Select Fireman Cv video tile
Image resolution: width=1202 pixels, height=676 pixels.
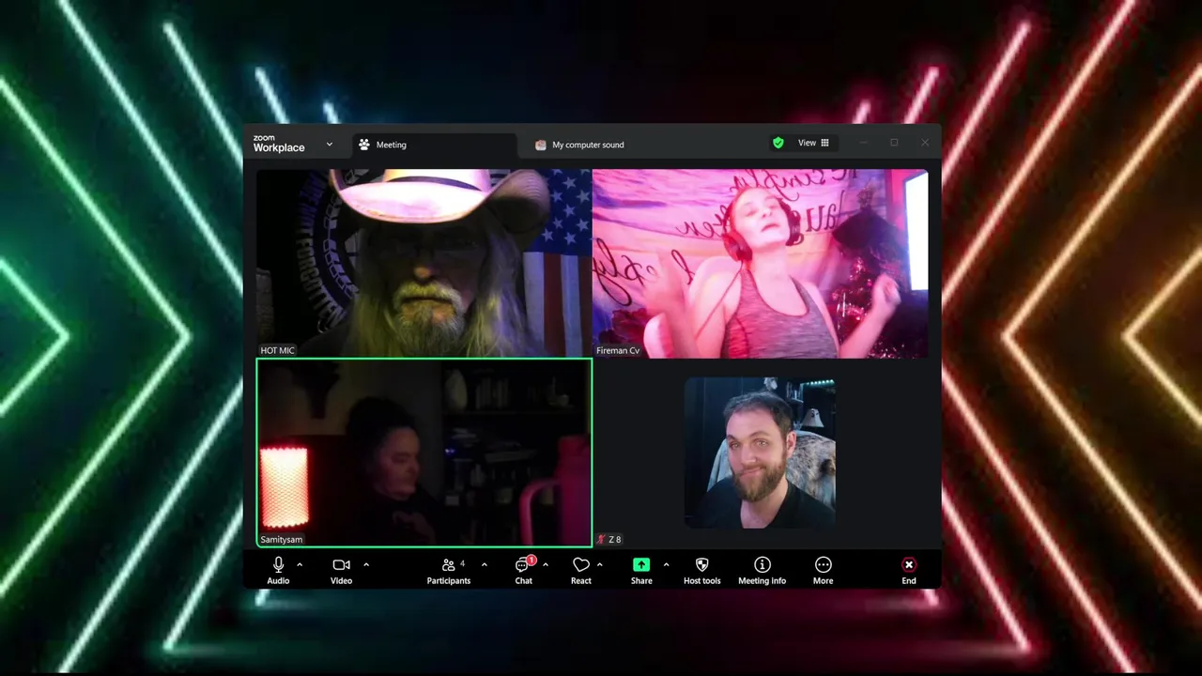(x=761, y=264)
